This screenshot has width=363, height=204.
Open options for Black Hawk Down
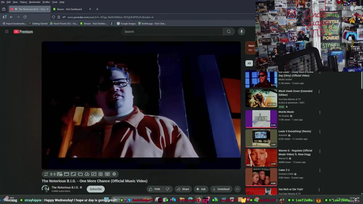[319, 92]
